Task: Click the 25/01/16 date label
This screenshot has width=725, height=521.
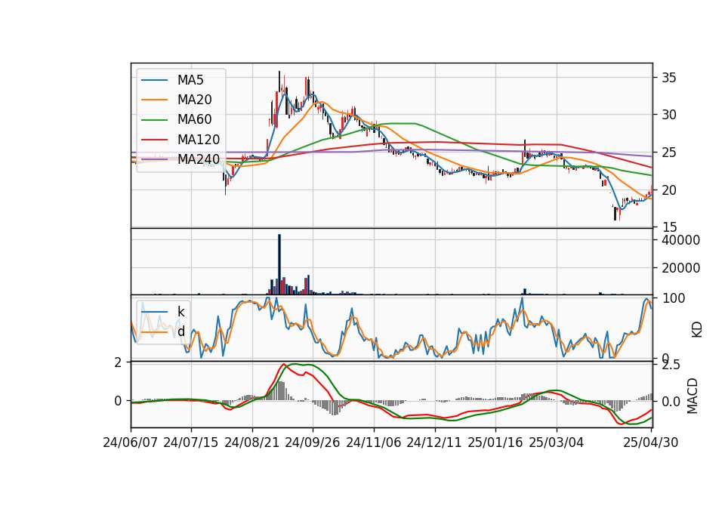Action: pos(495,442)
